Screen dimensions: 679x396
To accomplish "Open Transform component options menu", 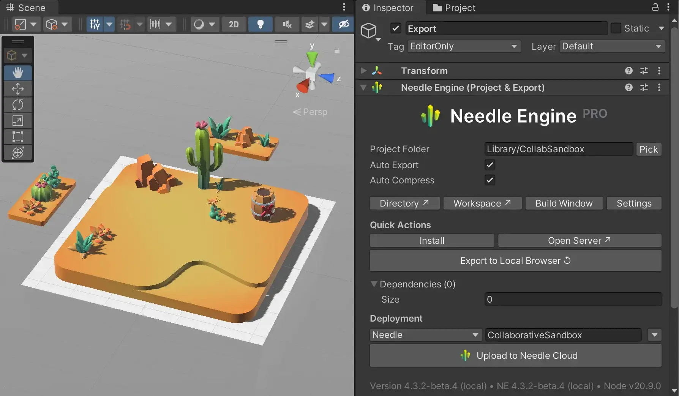I will point(659,71).
